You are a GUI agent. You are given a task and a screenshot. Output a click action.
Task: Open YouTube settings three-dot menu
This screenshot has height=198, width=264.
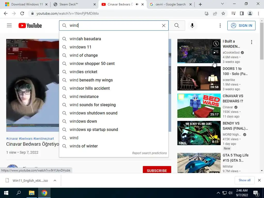point(220,26)
